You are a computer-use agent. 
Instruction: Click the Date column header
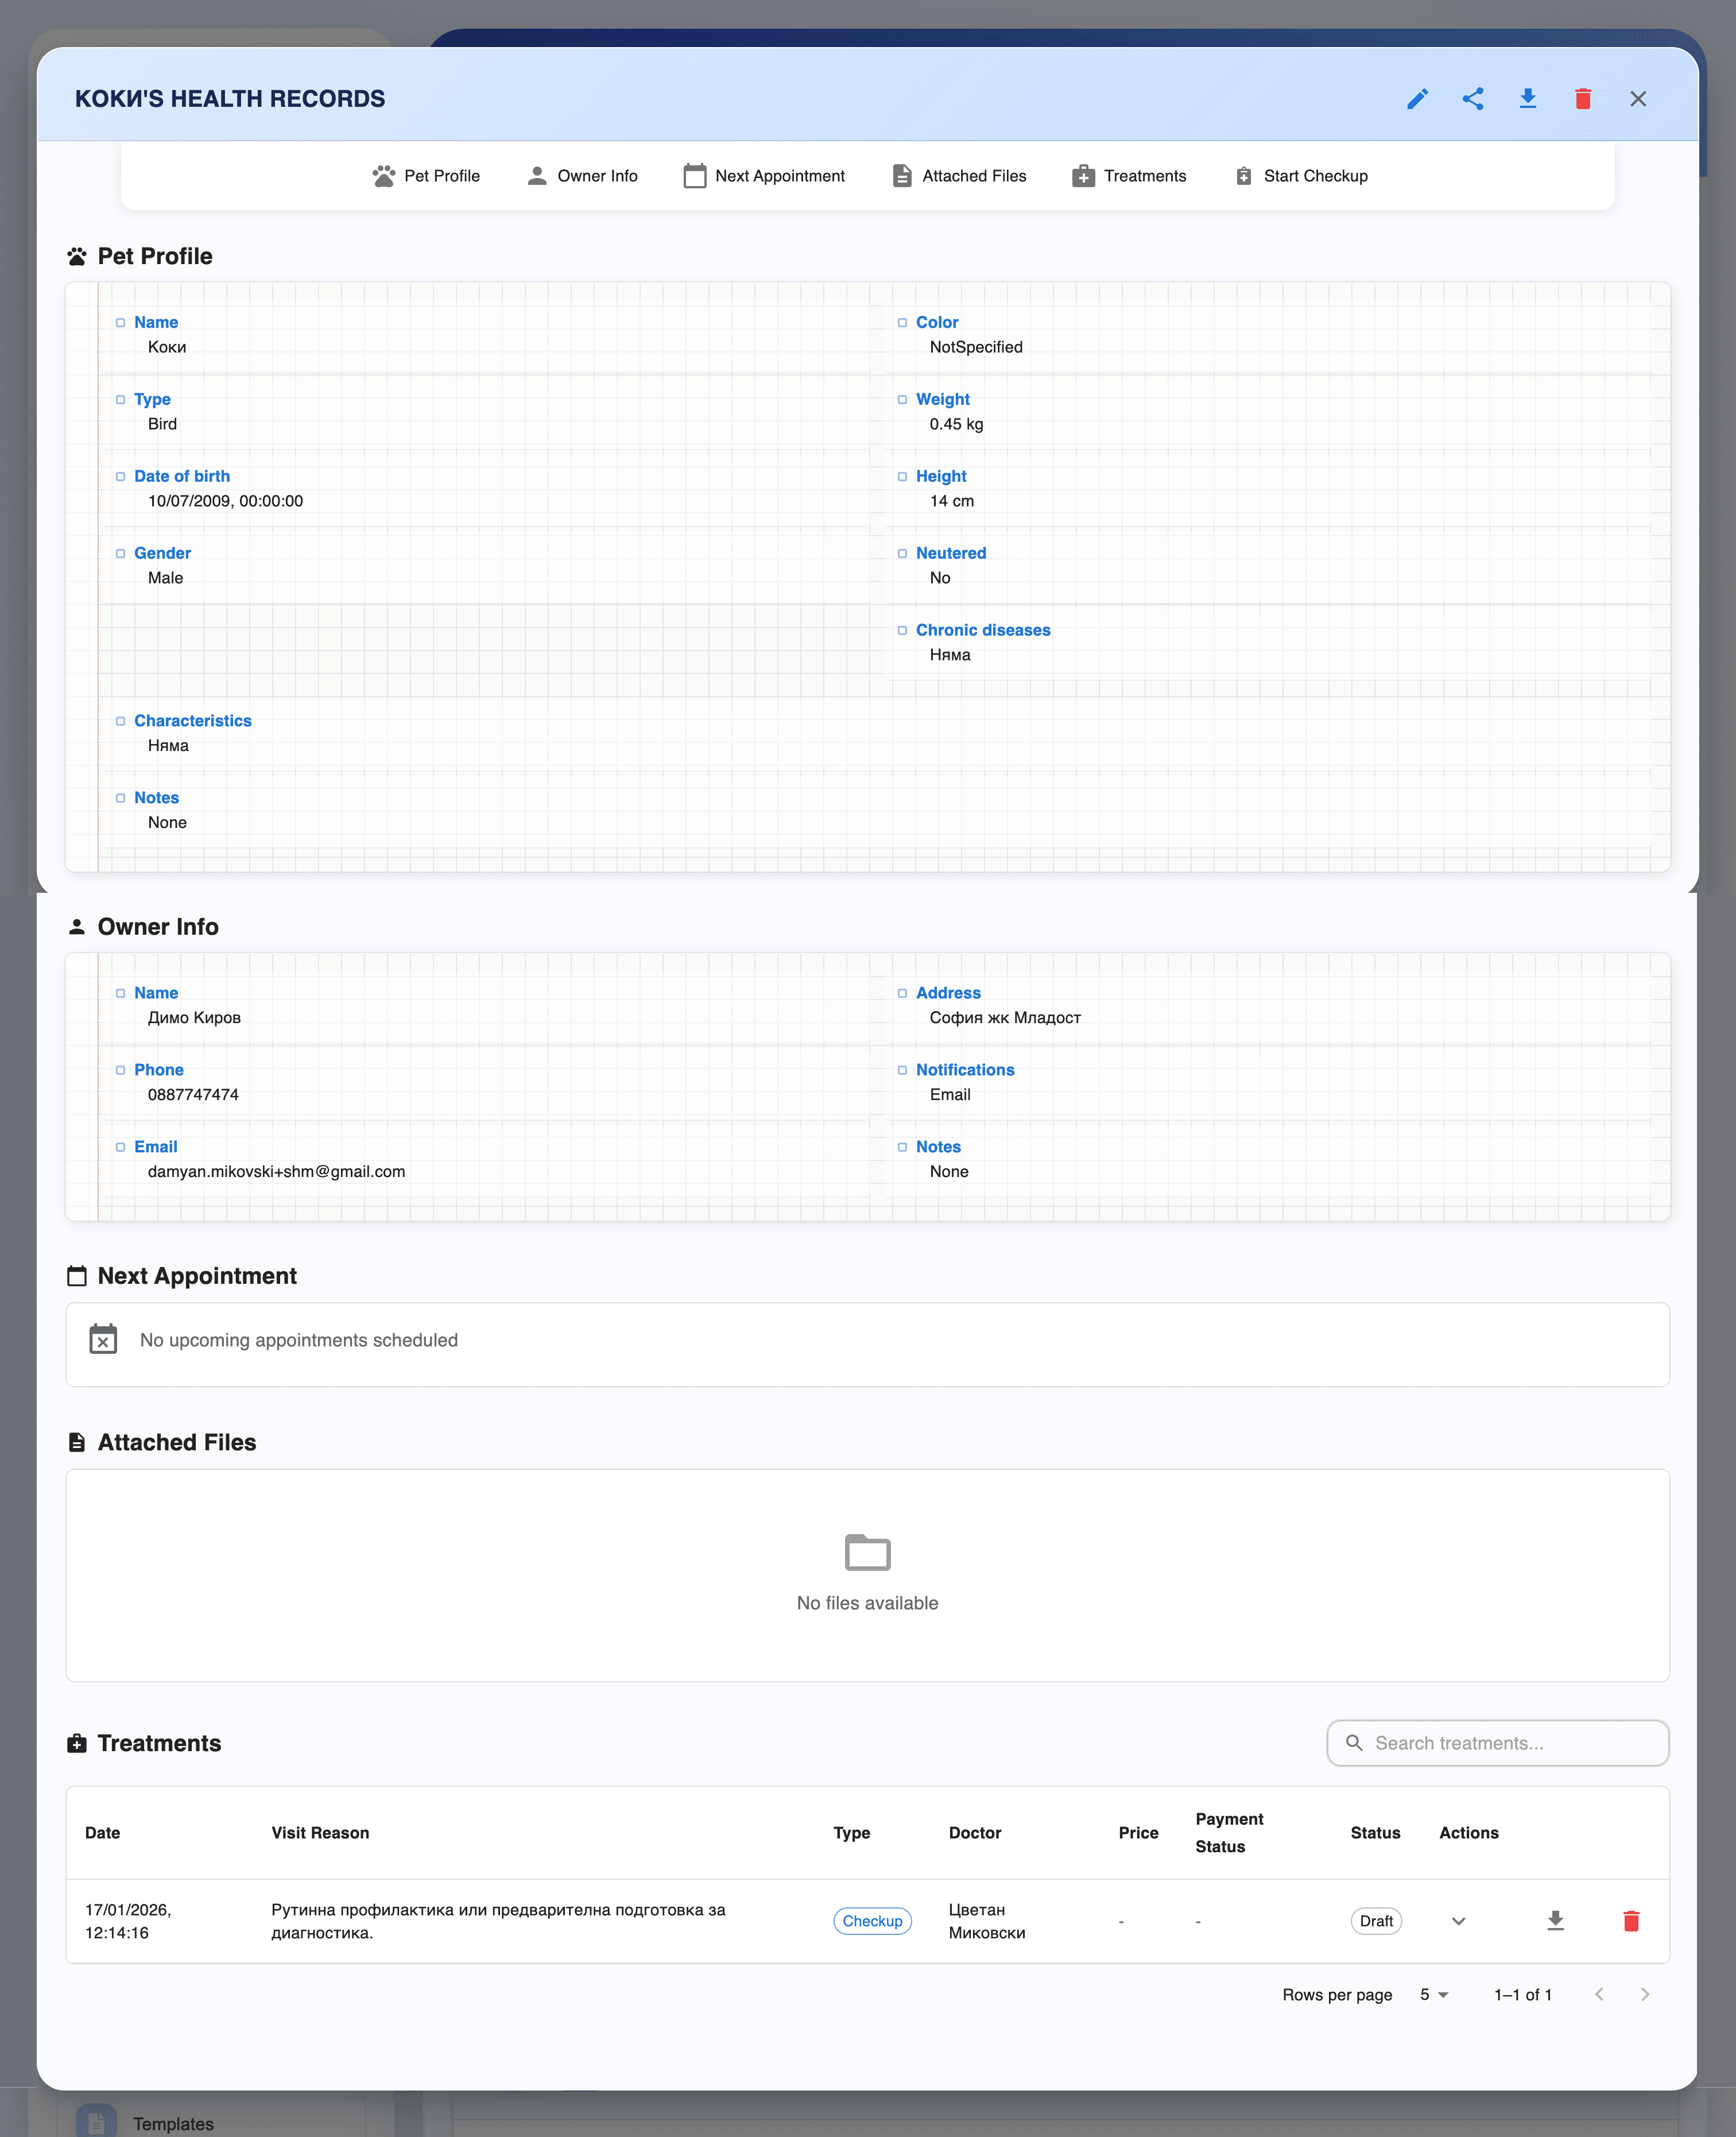point(102,1833)
